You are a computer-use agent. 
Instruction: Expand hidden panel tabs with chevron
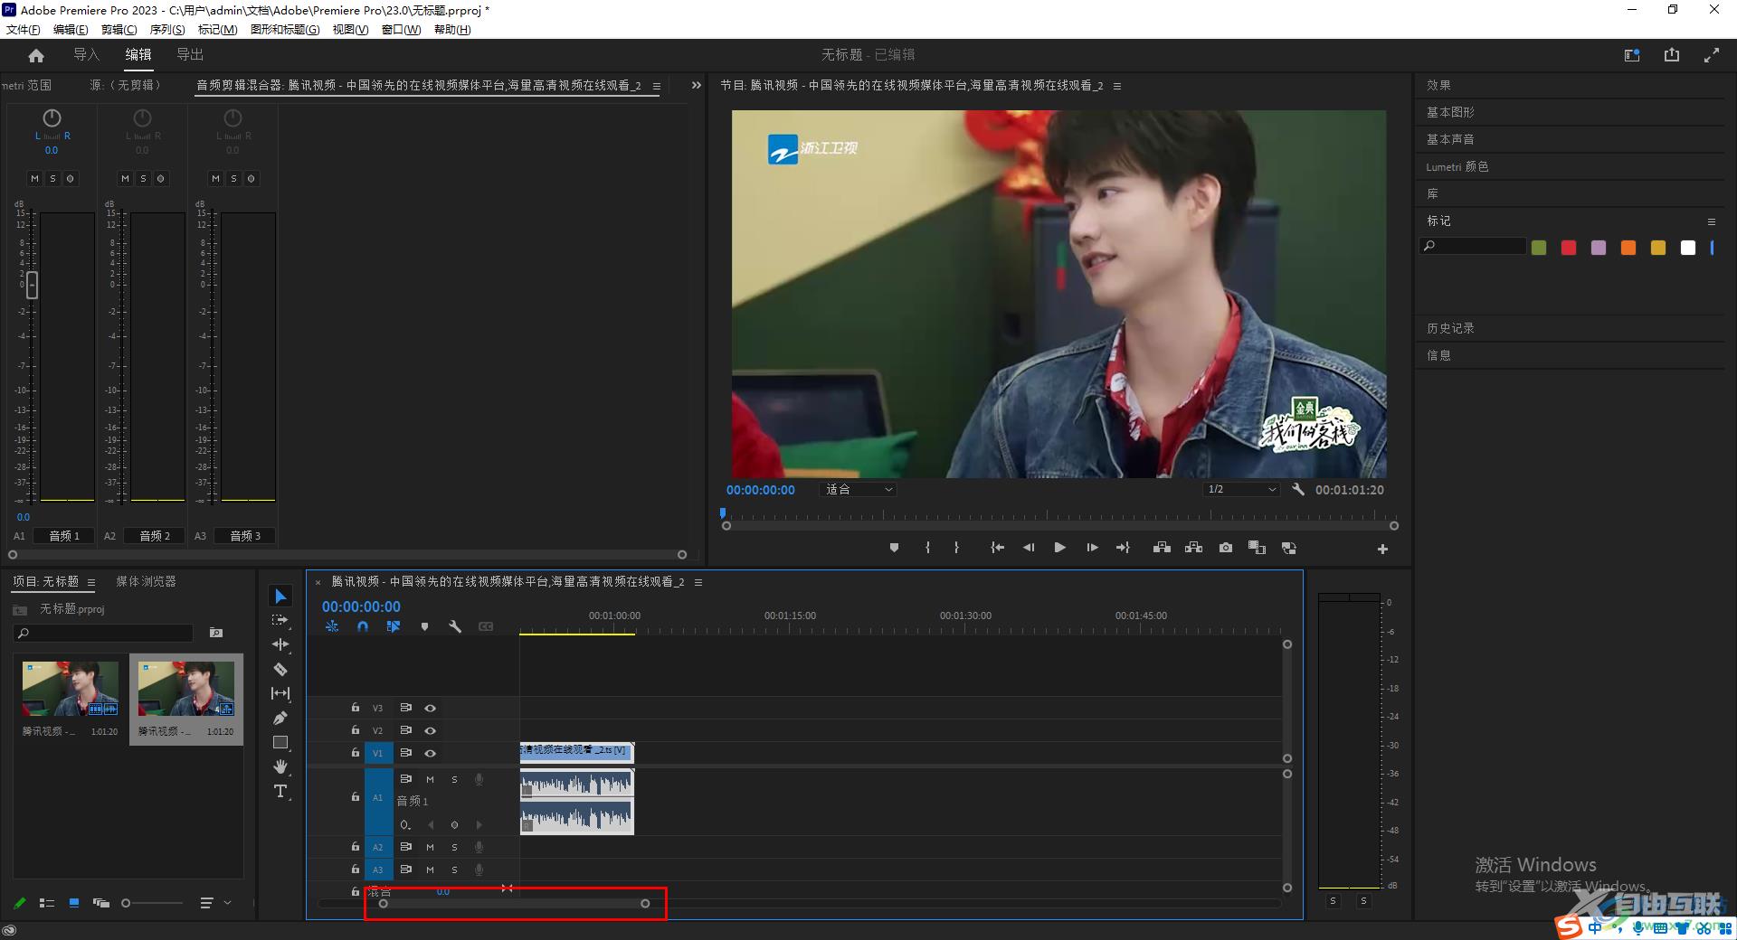[696, 85]
